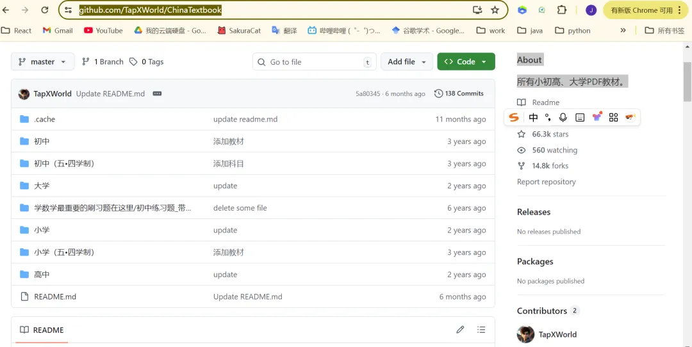Open the 'update readme.md' commit message

pyautogui.click(x=245, y=119)
